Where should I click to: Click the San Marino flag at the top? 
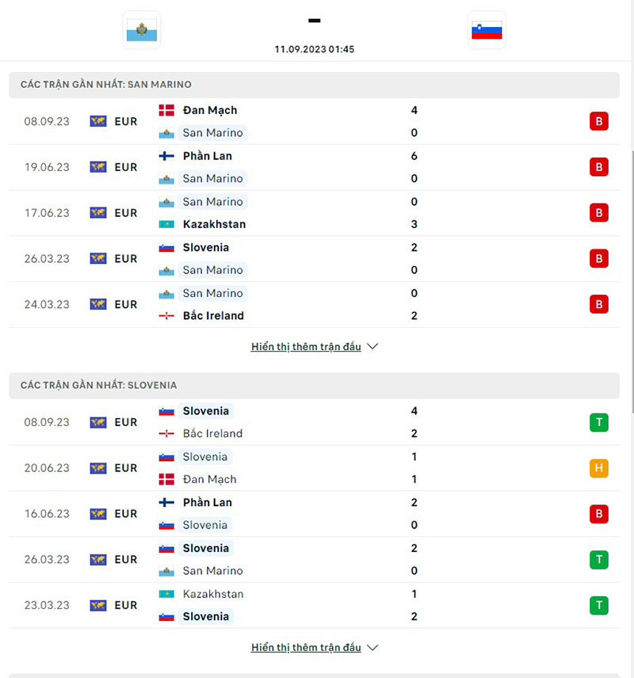click(142, 29)
